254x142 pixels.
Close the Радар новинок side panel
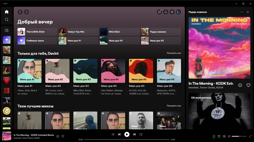[x=248, y=12]
